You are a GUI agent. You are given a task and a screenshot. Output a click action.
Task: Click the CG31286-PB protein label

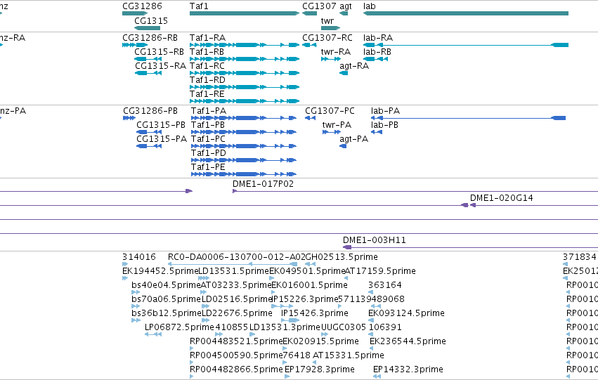pos(150,111)
